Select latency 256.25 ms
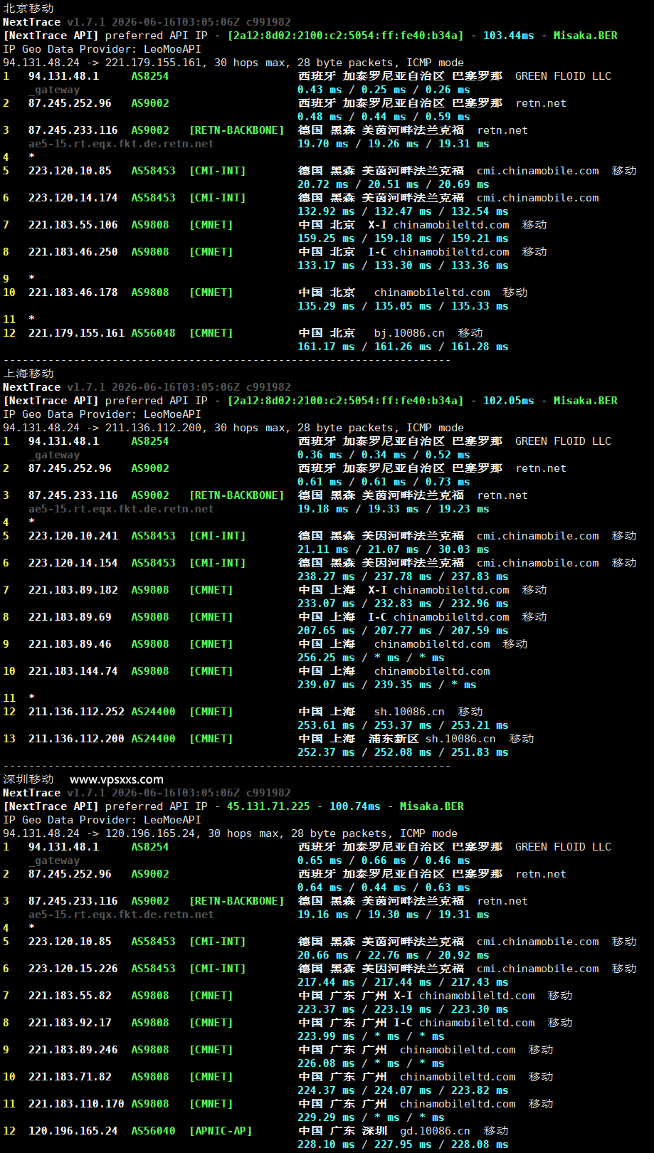Viewport: 654px width, 1153px height. (326, 658)
